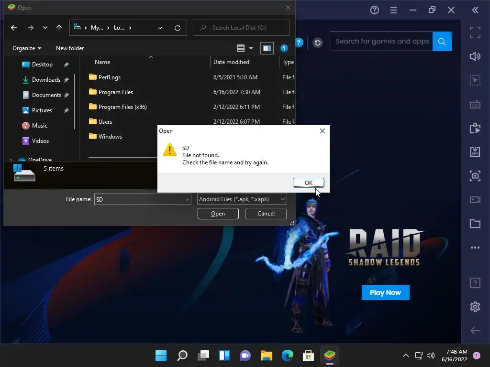Open the Windows Start menu
Image resolution: width=490 pixels, height=367 pixels.
tap(161, 356)
